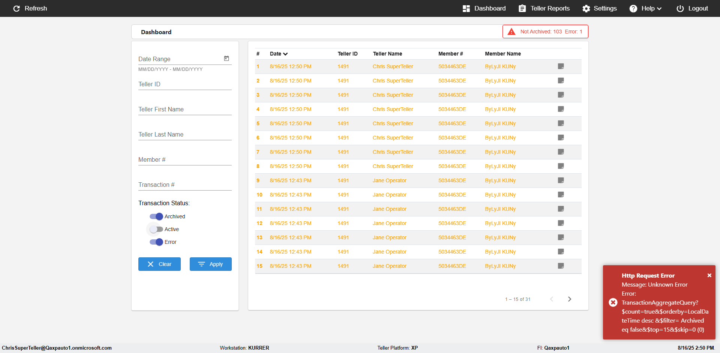Click the Clear filters button
The image size is (720, 353).
[159, 264]
